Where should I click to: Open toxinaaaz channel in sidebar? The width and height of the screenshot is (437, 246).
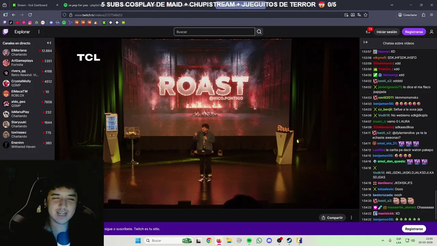click(27, 134)
